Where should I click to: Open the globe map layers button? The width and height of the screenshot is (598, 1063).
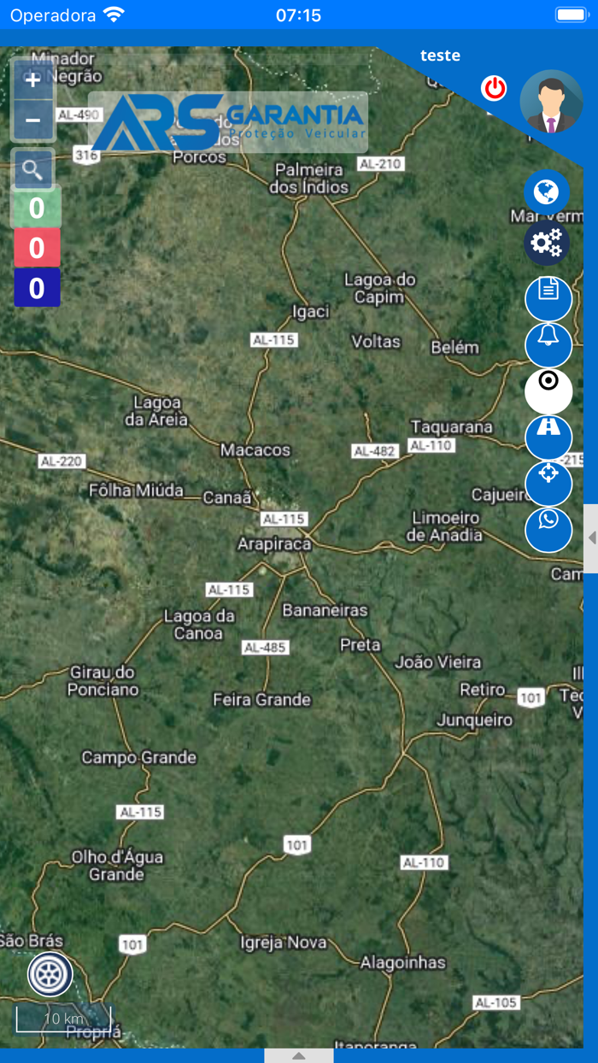click(x=547, y=192)
